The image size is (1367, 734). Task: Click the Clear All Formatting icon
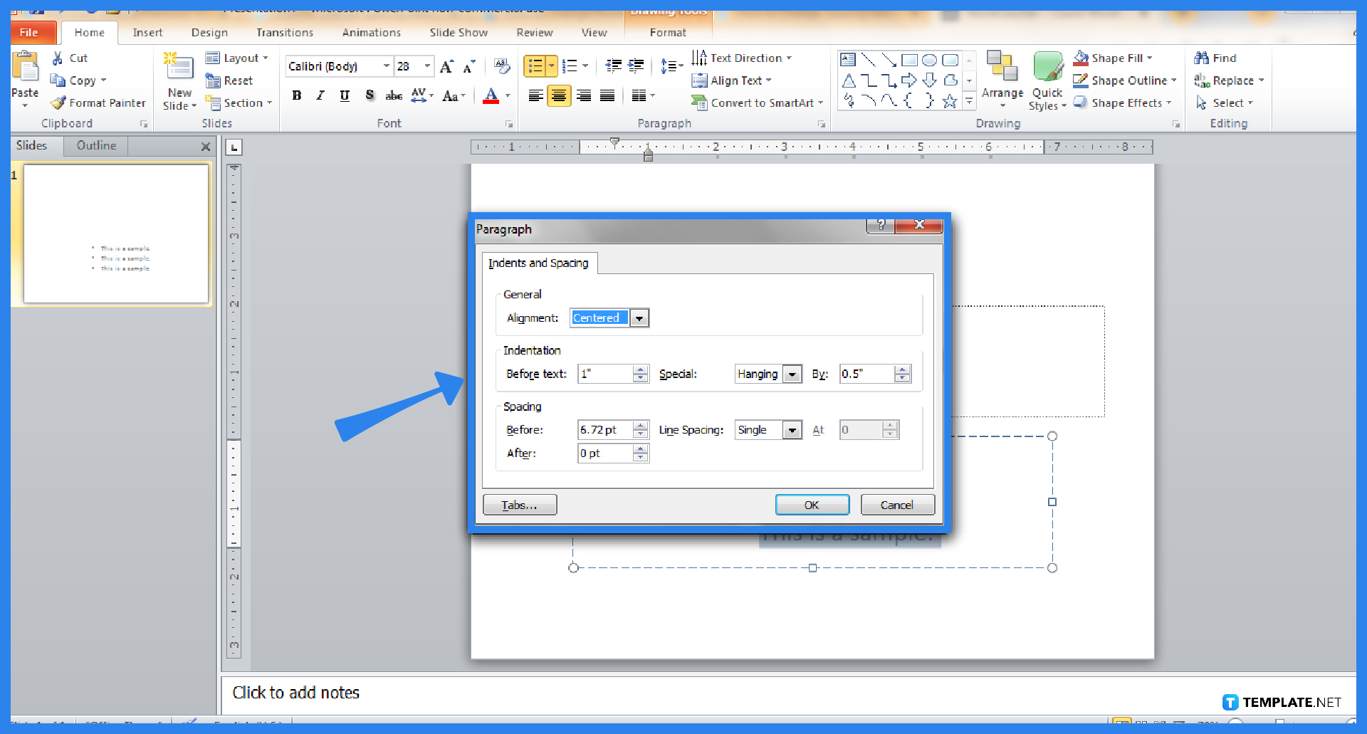(501, 66)
